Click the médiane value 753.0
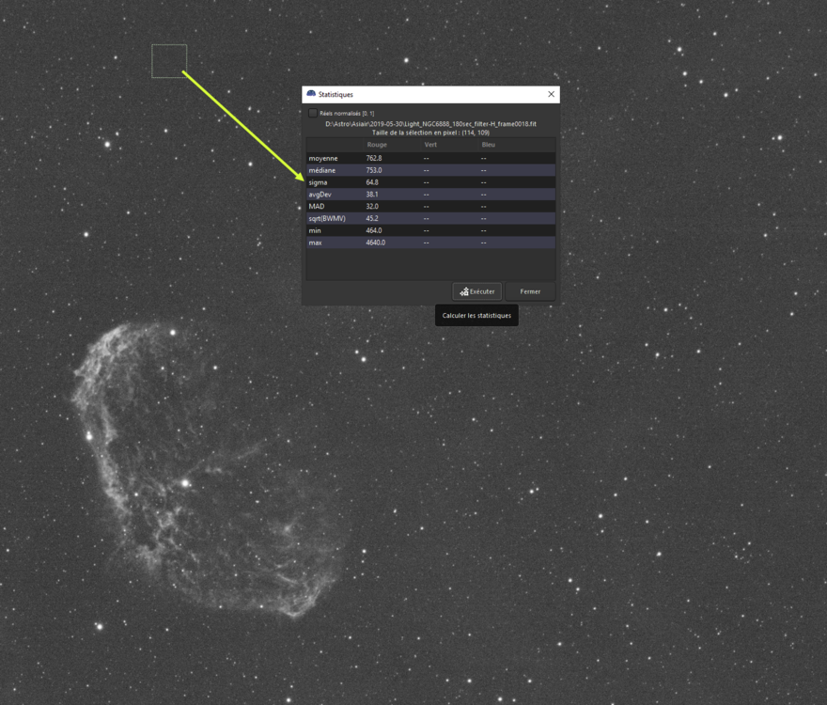Viewport: 827px width, 705px height. 374,170
